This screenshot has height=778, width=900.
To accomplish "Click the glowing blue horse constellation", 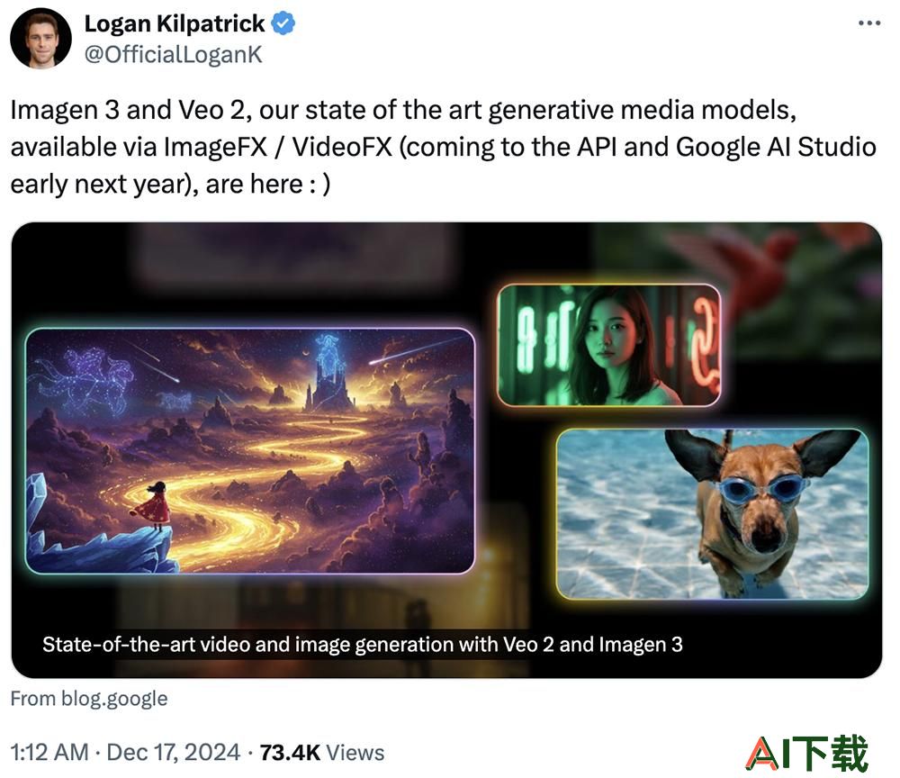I will click(83, 379).
